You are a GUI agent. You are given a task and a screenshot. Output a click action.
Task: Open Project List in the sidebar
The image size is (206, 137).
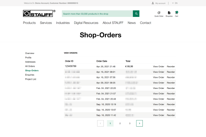pos(31,79)
